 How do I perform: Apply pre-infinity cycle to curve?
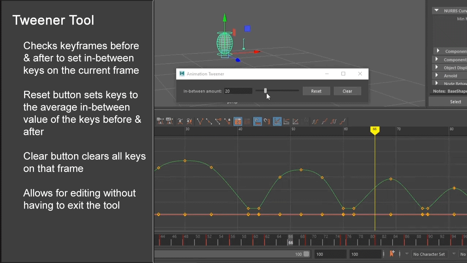[315, 121]
